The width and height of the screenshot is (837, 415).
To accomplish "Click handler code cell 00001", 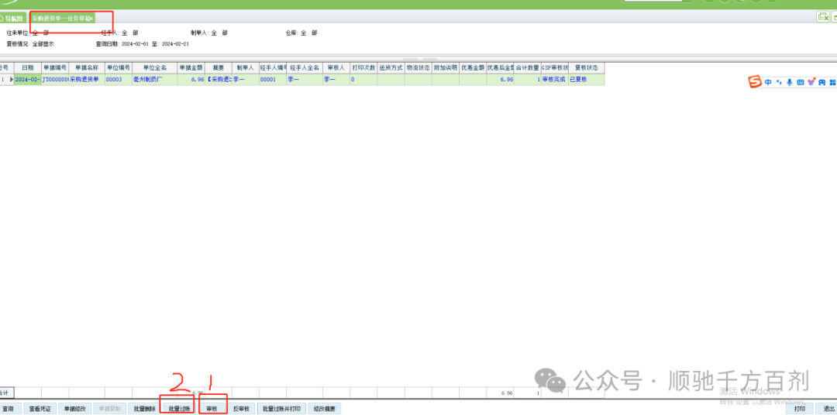I will [272, 79].
